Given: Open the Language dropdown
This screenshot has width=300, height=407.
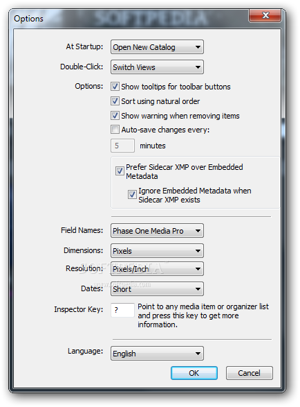Looking at the screenshot, I should pos(157,354).
